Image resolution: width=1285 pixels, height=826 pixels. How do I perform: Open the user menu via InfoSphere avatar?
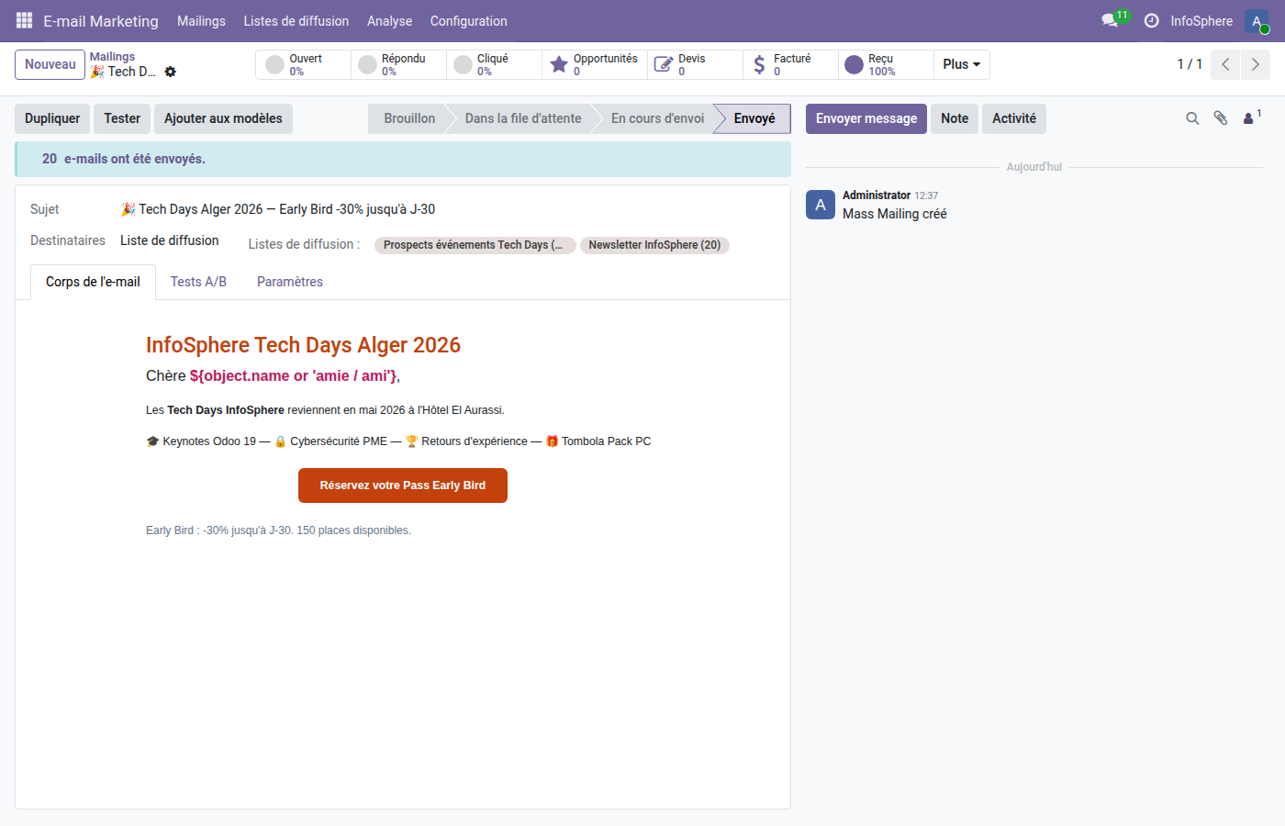[1256, 20]
